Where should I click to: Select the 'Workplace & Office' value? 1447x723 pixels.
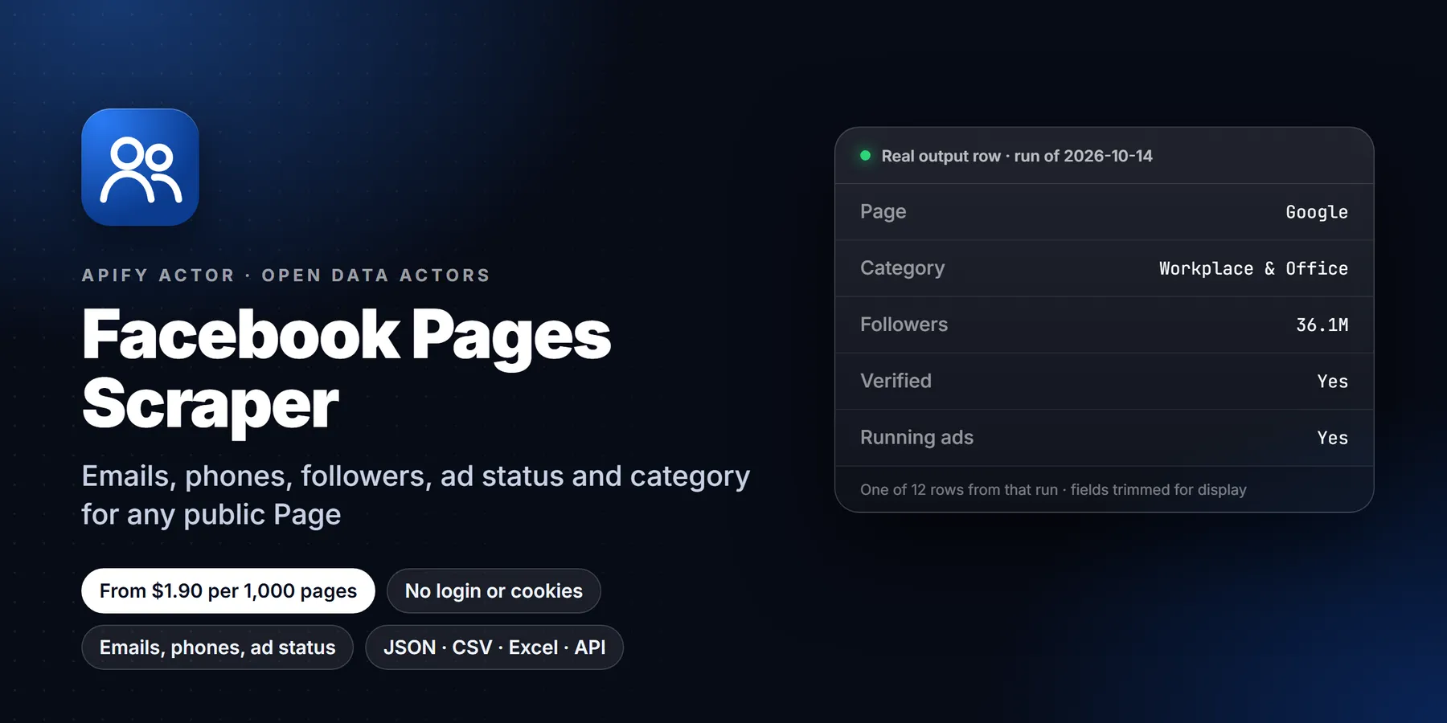(x=1253, y=268)
